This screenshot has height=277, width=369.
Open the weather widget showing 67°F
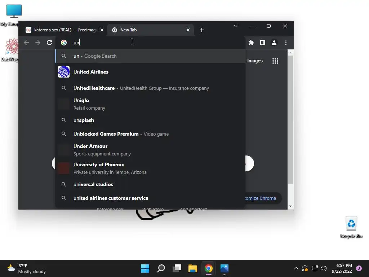click(x=26, y=268)
